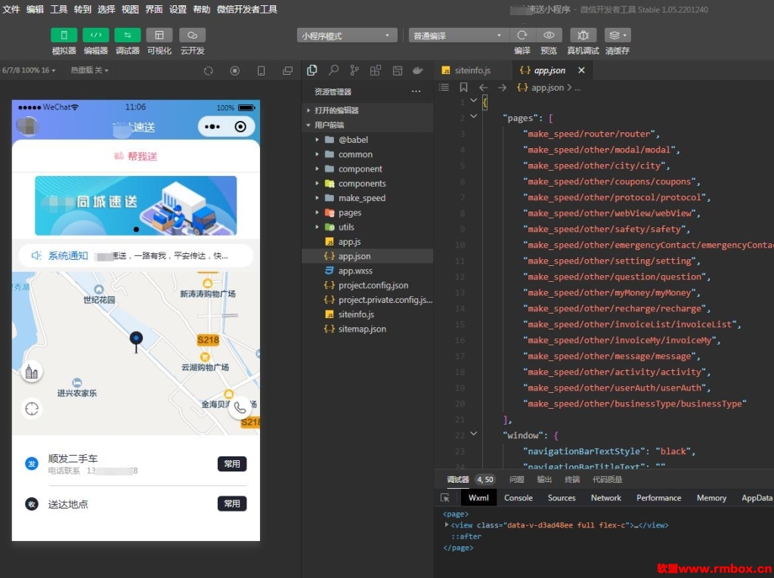The width and height of the screenshot is (774, 578).
Task: Click the capsule close target icon
Action: tap(240, 127)
